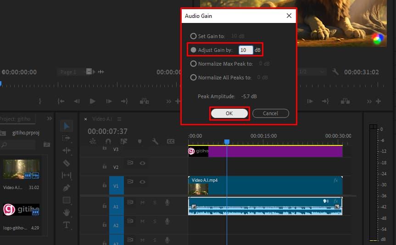Open the Video A.I sequence panel menu
Image resolution: width=396 pixels, height=245 pixels.
click(x=119, y=119)
